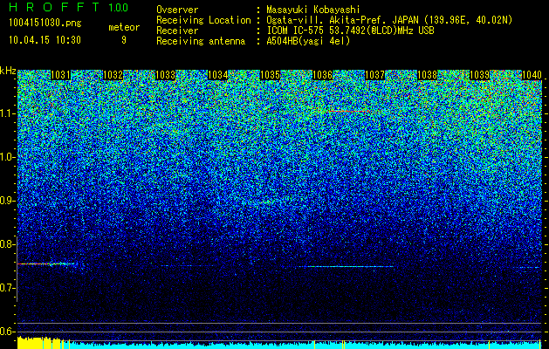Screen dimensions: 549x349
Task: Click the date stamp 10.04.15 10:30
Action: point(45,40)
